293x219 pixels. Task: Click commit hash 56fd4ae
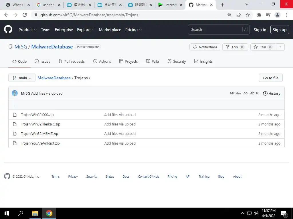point(235,93)
